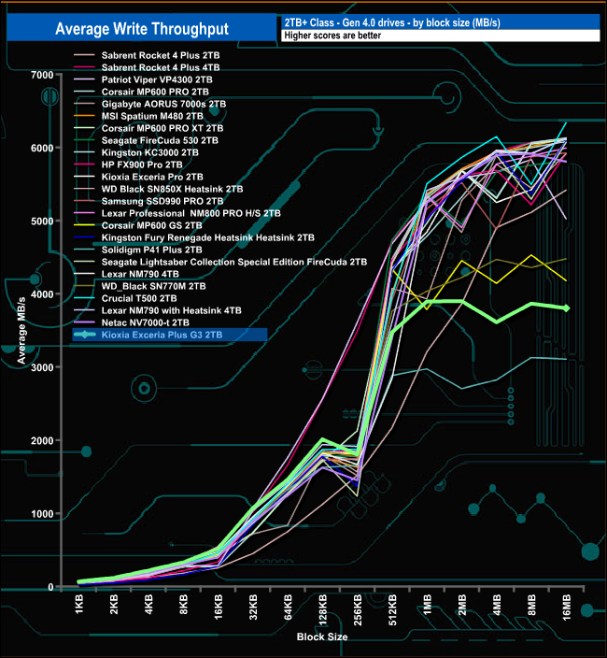Click the 16KB x-axis label

[x=219, y=607]
